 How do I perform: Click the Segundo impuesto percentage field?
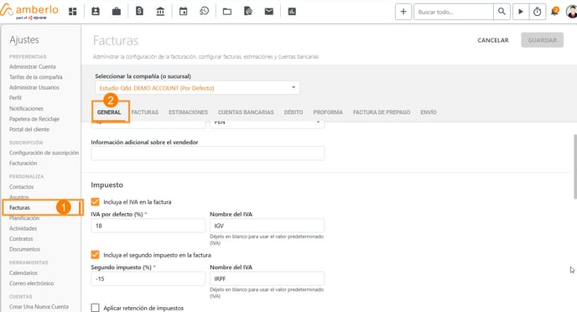pos(148,278)
